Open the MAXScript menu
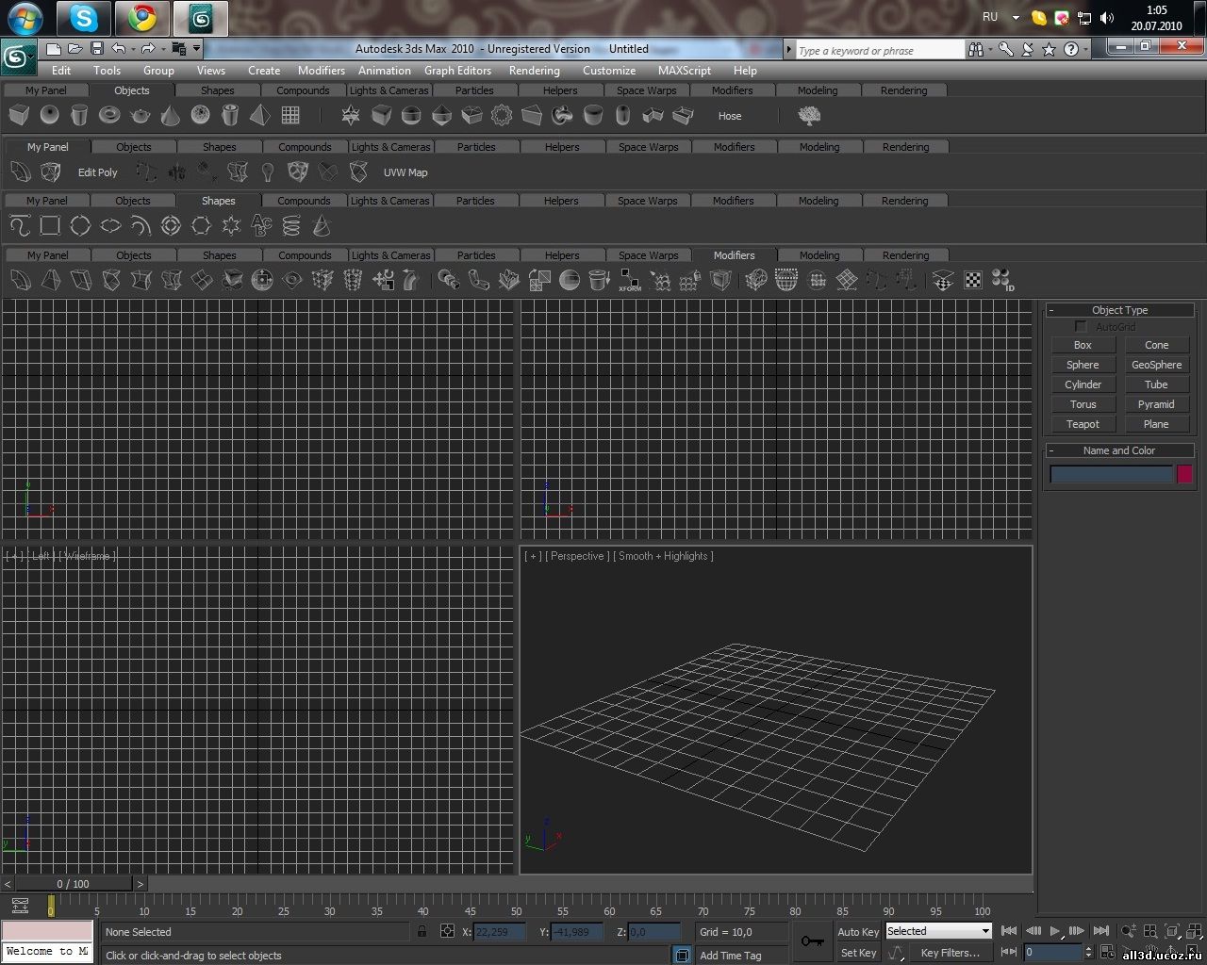 pos(685,71)
